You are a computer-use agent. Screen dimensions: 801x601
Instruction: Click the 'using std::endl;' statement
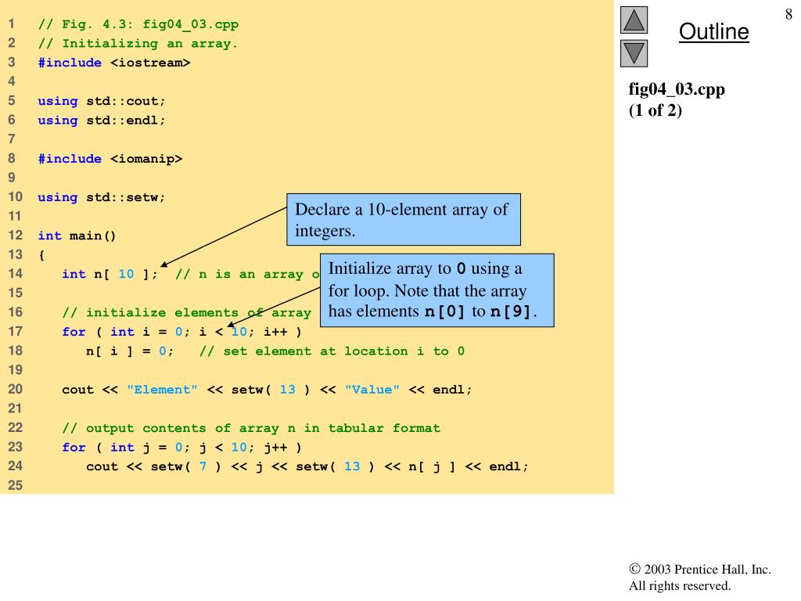click(x=102, y=121)
